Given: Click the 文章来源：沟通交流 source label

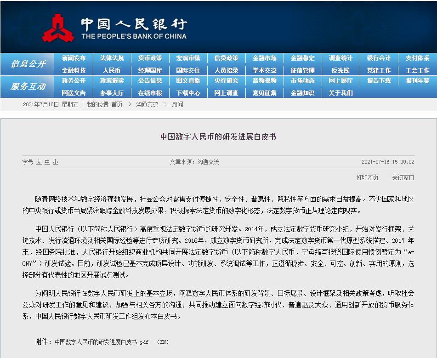Looking at the screenshot, I should (194, 162).
